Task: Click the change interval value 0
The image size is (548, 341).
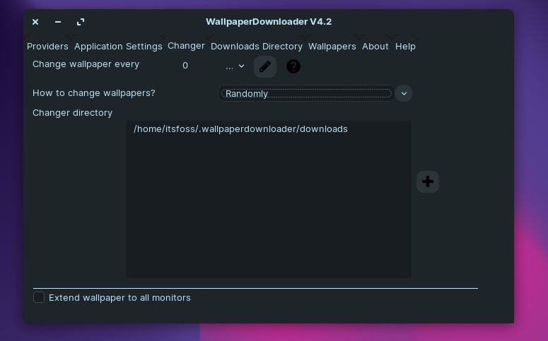Action: 185,66
